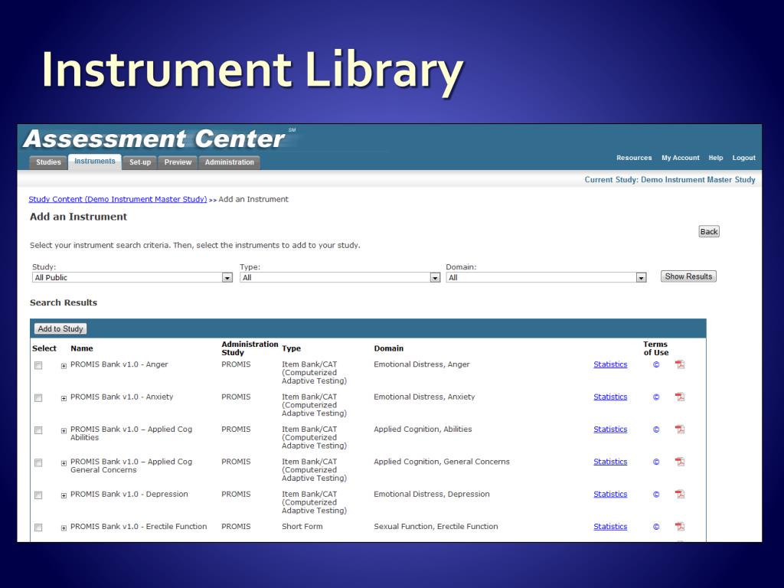Check the box for PROMIS Bank Anxiety

click(38, 398)
